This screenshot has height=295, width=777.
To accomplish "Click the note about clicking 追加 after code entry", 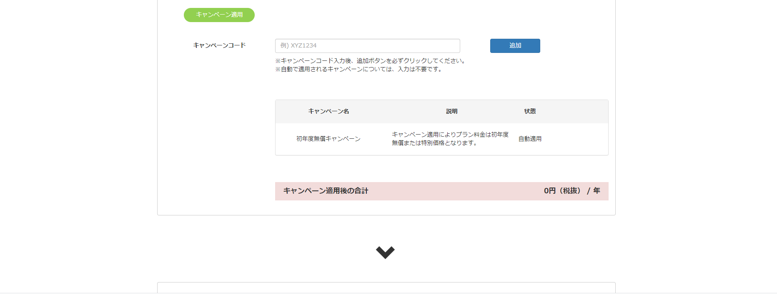I will pos(370,61).
